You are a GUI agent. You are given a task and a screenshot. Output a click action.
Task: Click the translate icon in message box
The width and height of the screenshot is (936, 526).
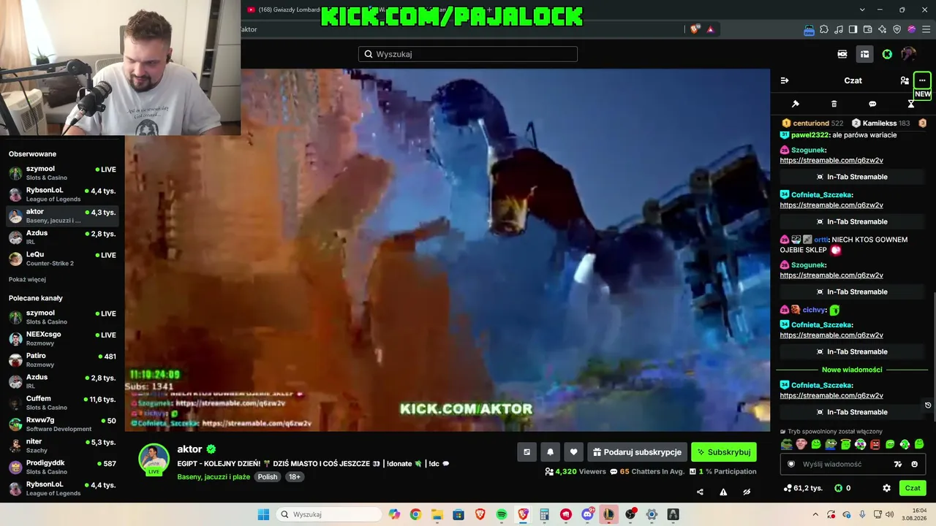[x=898, y=464]
